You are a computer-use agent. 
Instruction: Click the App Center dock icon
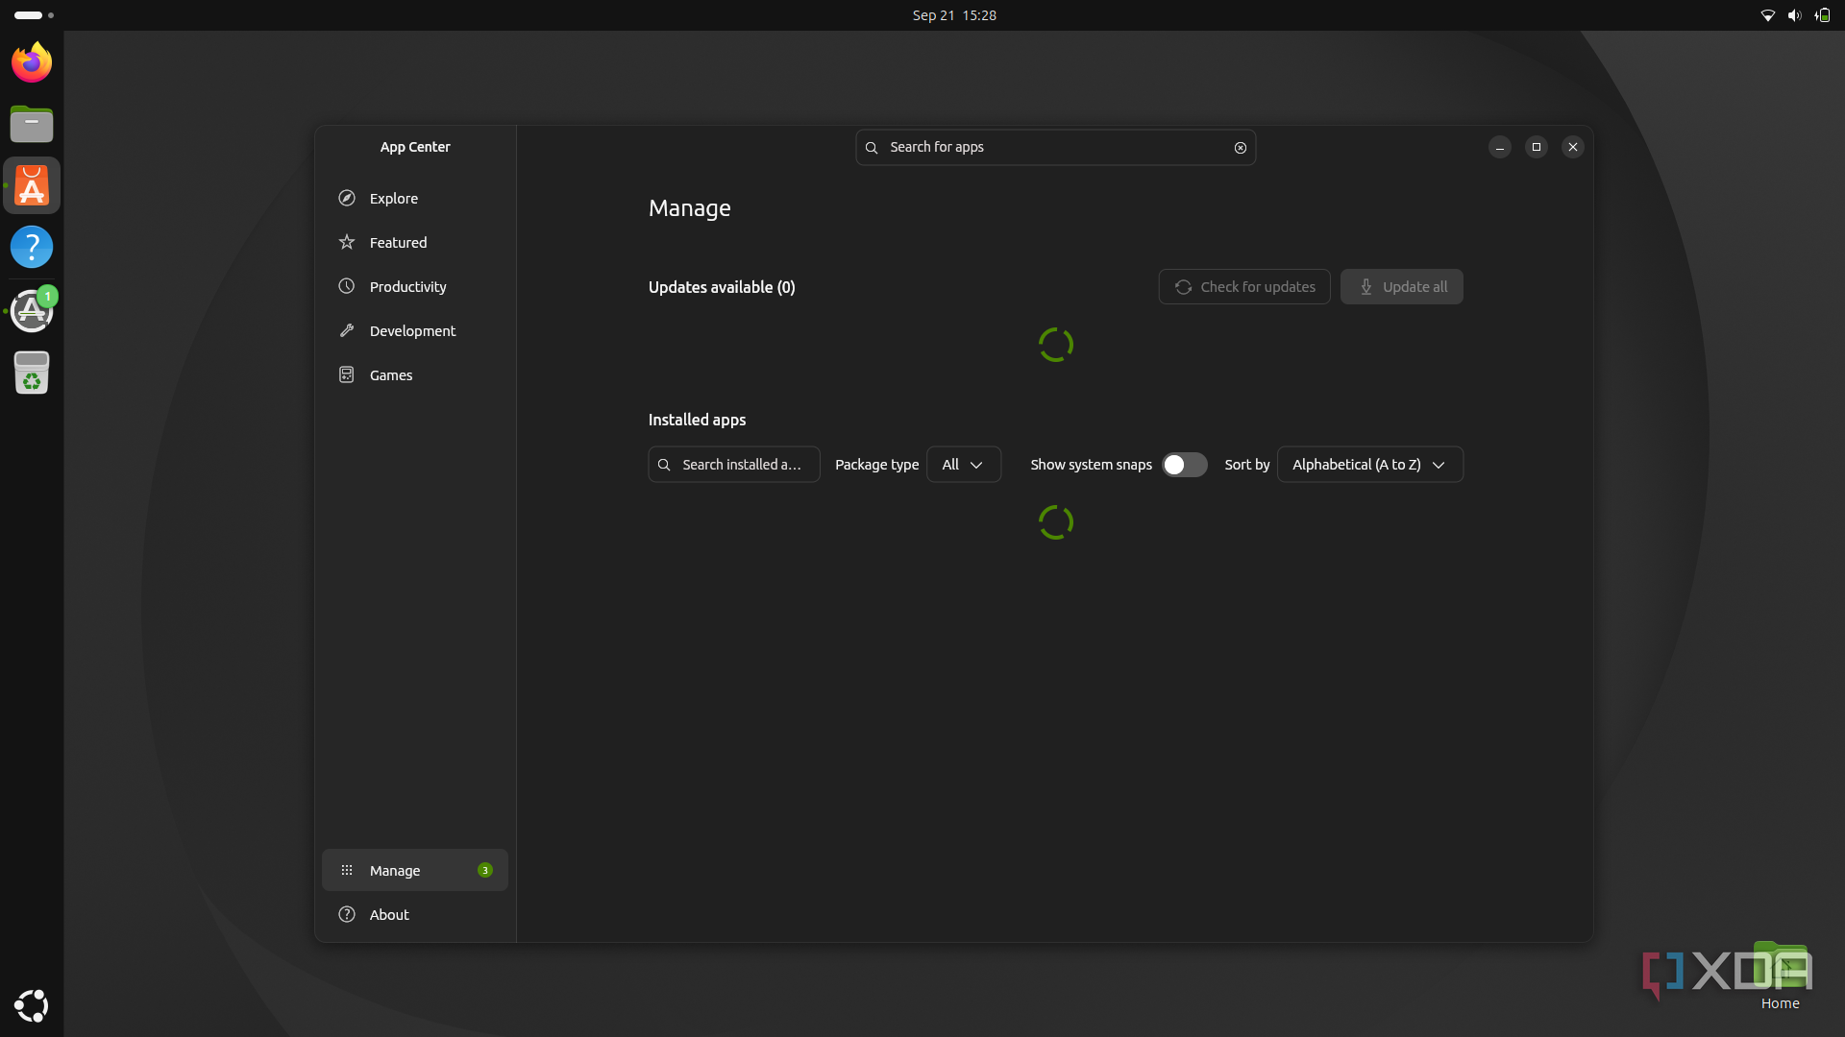(x=32, y=185)
